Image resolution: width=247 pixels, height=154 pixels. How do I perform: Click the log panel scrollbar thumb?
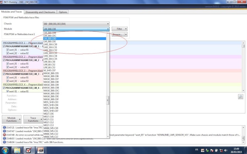click(x=243, y=138)
